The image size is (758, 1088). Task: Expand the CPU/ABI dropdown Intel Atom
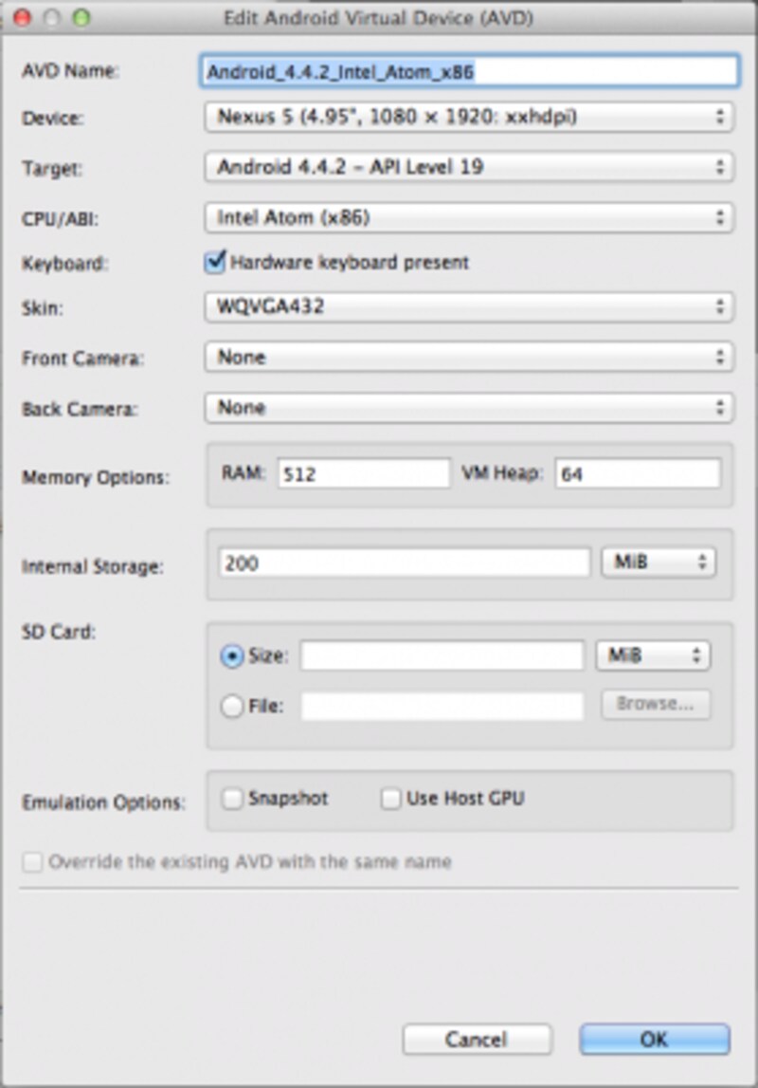tap(469, 218)
